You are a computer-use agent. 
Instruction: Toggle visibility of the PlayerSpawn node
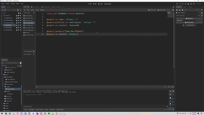coord(20,18)
